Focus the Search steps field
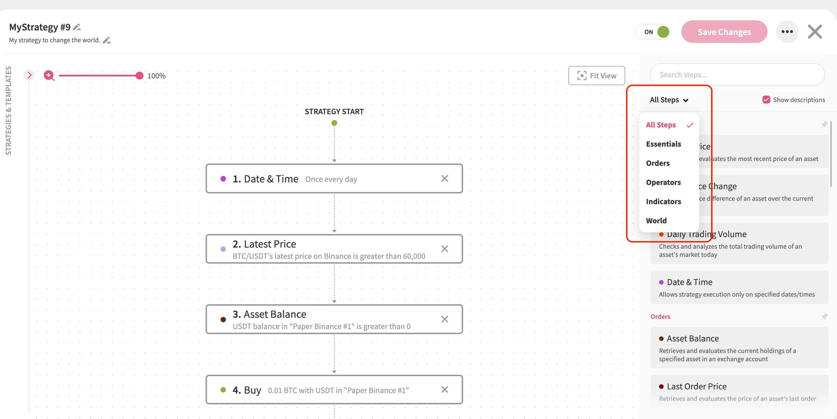This screenshot has width=837, height=419. coord(737,75)
